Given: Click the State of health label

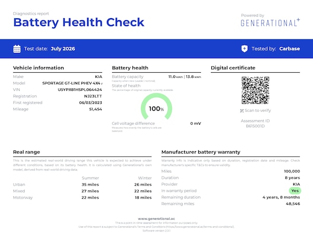Looking at the screenshot, I should tap(126, 86).
